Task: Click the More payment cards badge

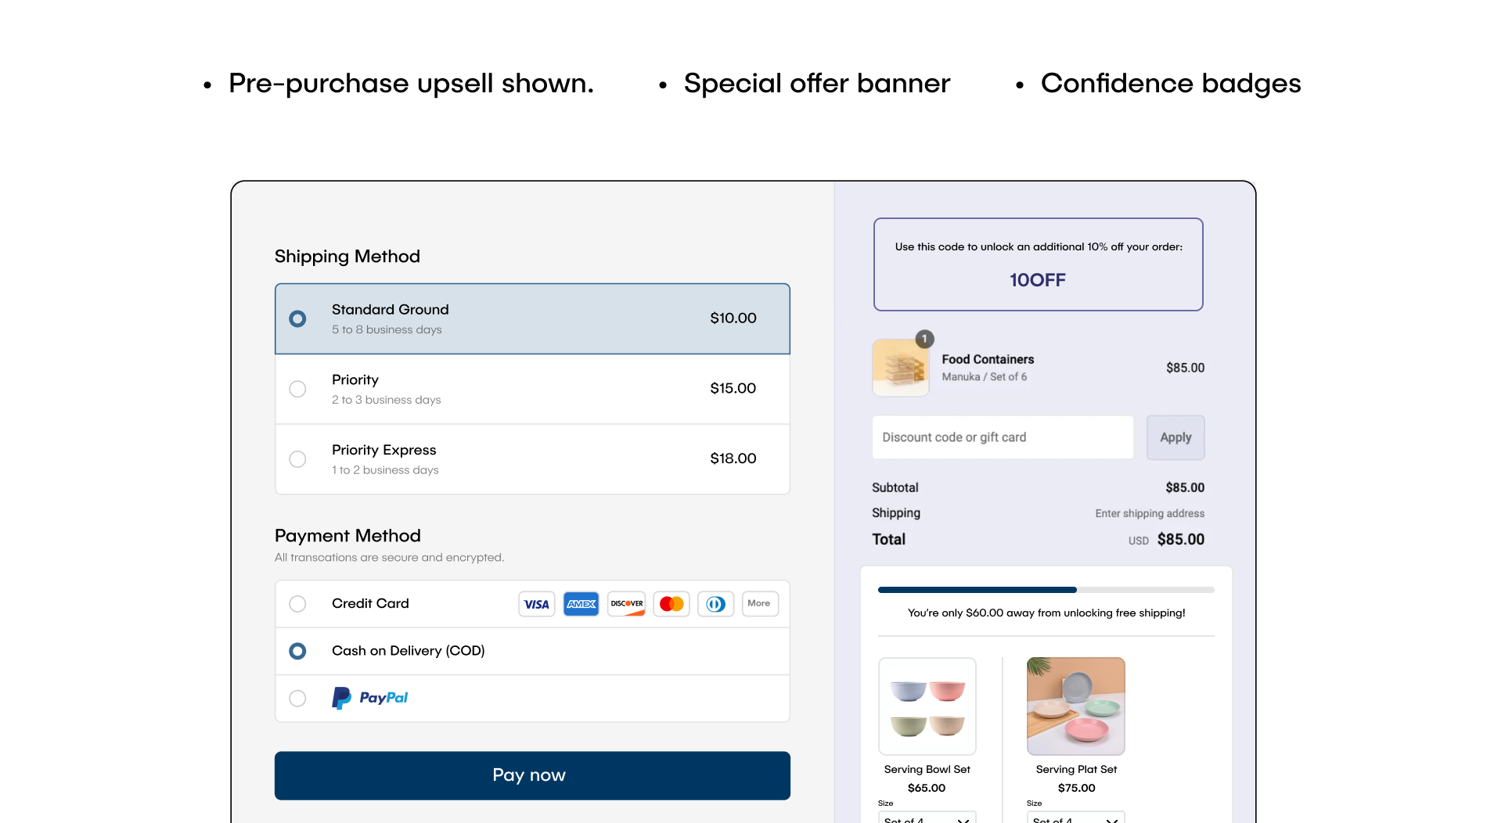Action: 759,603
